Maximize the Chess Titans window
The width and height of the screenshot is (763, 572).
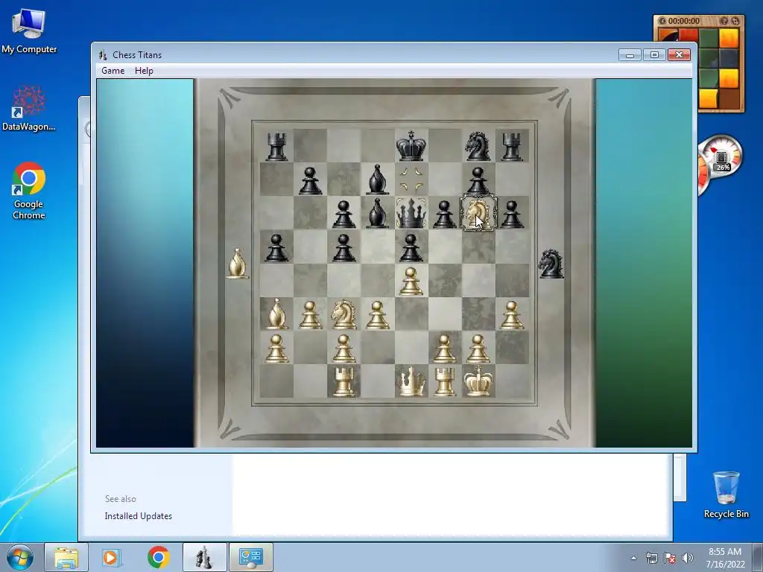point(654,55)
